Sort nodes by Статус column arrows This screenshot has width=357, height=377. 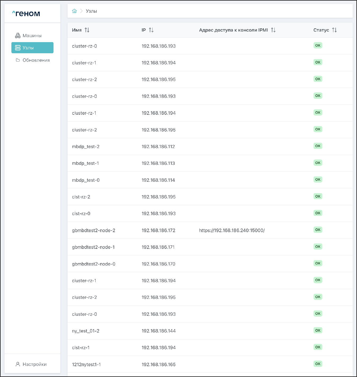tap(334, 30)
